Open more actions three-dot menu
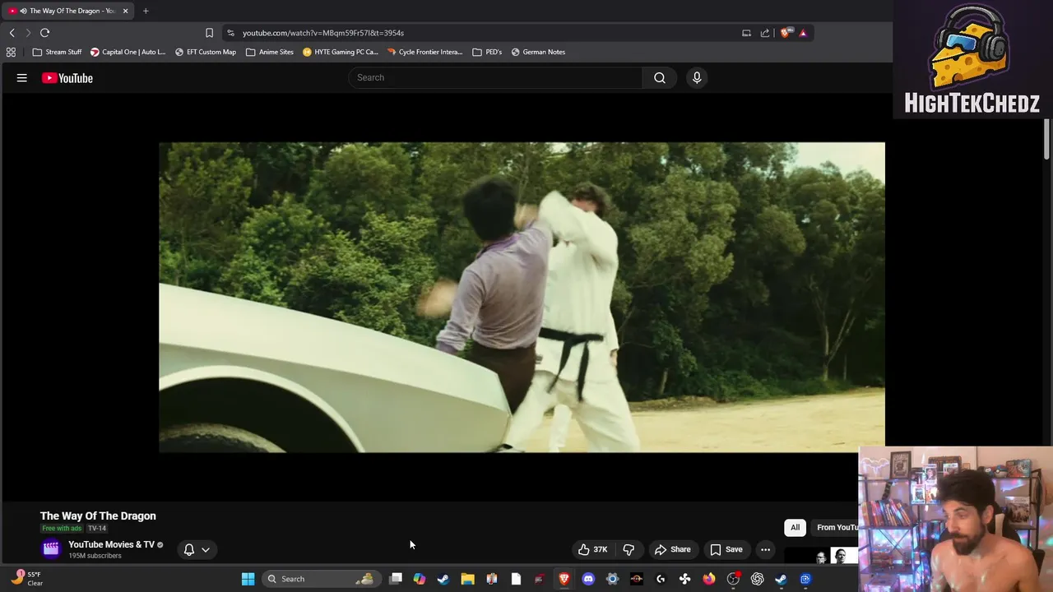 [765, 549]
